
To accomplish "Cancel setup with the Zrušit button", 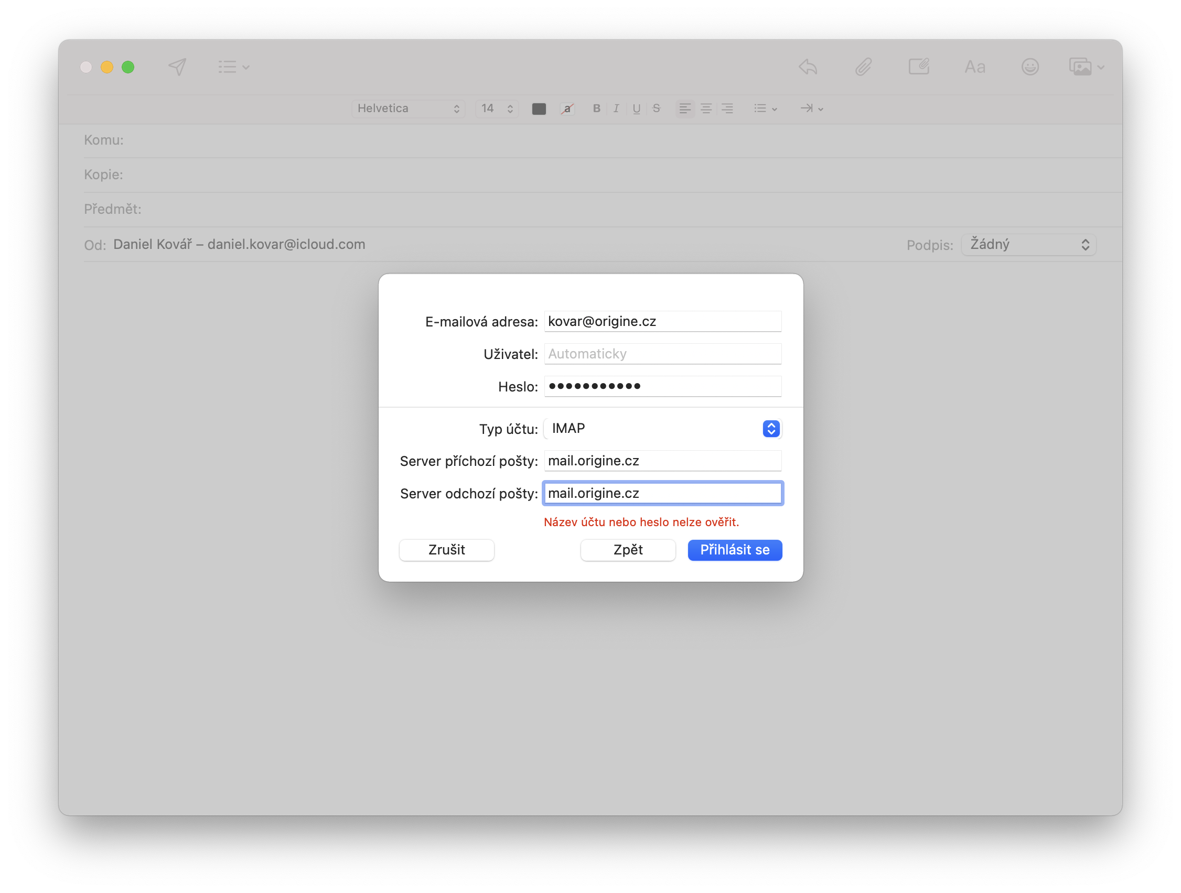I will click(x=446, y=550).
